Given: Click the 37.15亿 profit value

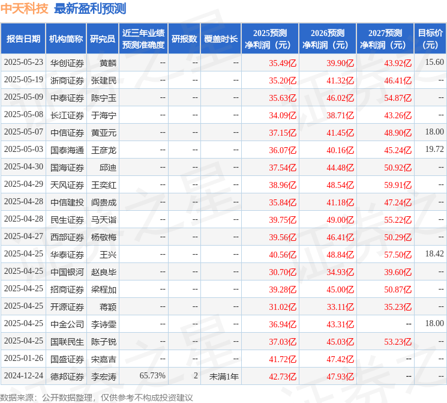Looking at the screenshot, I should click(x=283, y=133).
